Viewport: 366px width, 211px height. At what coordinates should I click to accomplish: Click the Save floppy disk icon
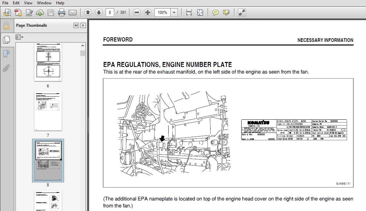point(50,12)
